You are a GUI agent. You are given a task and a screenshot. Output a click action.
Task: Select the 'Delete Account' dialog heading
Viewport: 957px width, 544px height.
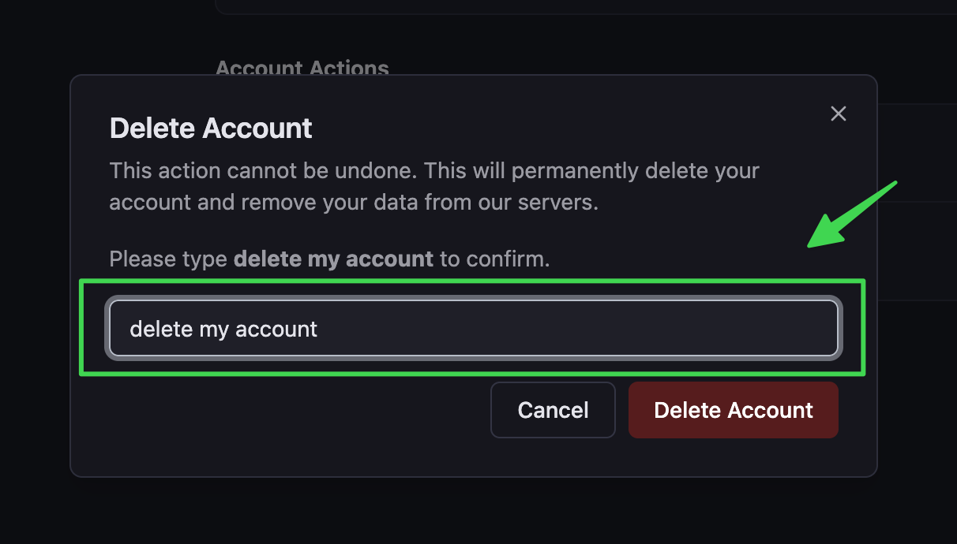coord(211,128)
